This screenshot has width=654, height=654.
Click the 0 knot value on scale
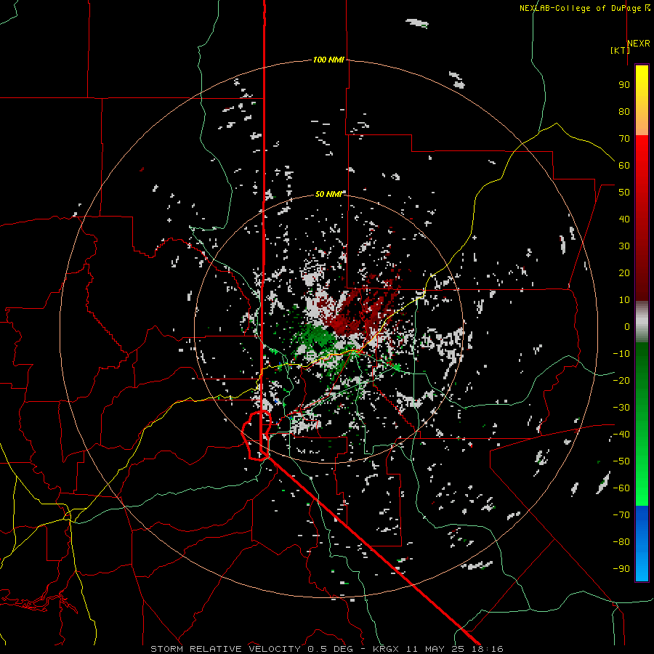coord(627,326)
